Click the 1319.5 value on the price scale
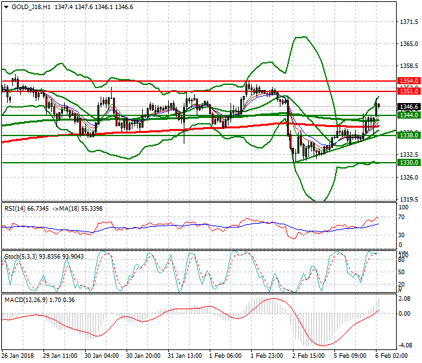 click(x=409, y=200)
